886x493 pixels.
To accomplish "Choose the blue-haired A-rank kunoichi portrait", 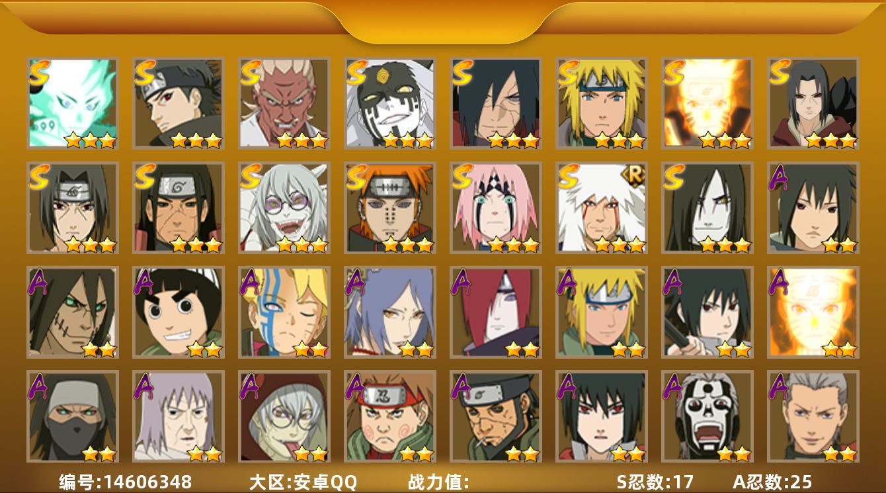I will pyautogui.click(x=390, y=312).
